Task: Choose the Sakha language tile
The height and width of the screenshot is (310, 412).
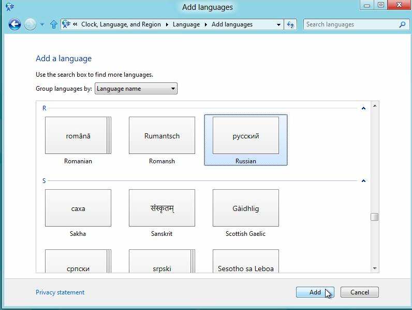Action: pos(78,208)
